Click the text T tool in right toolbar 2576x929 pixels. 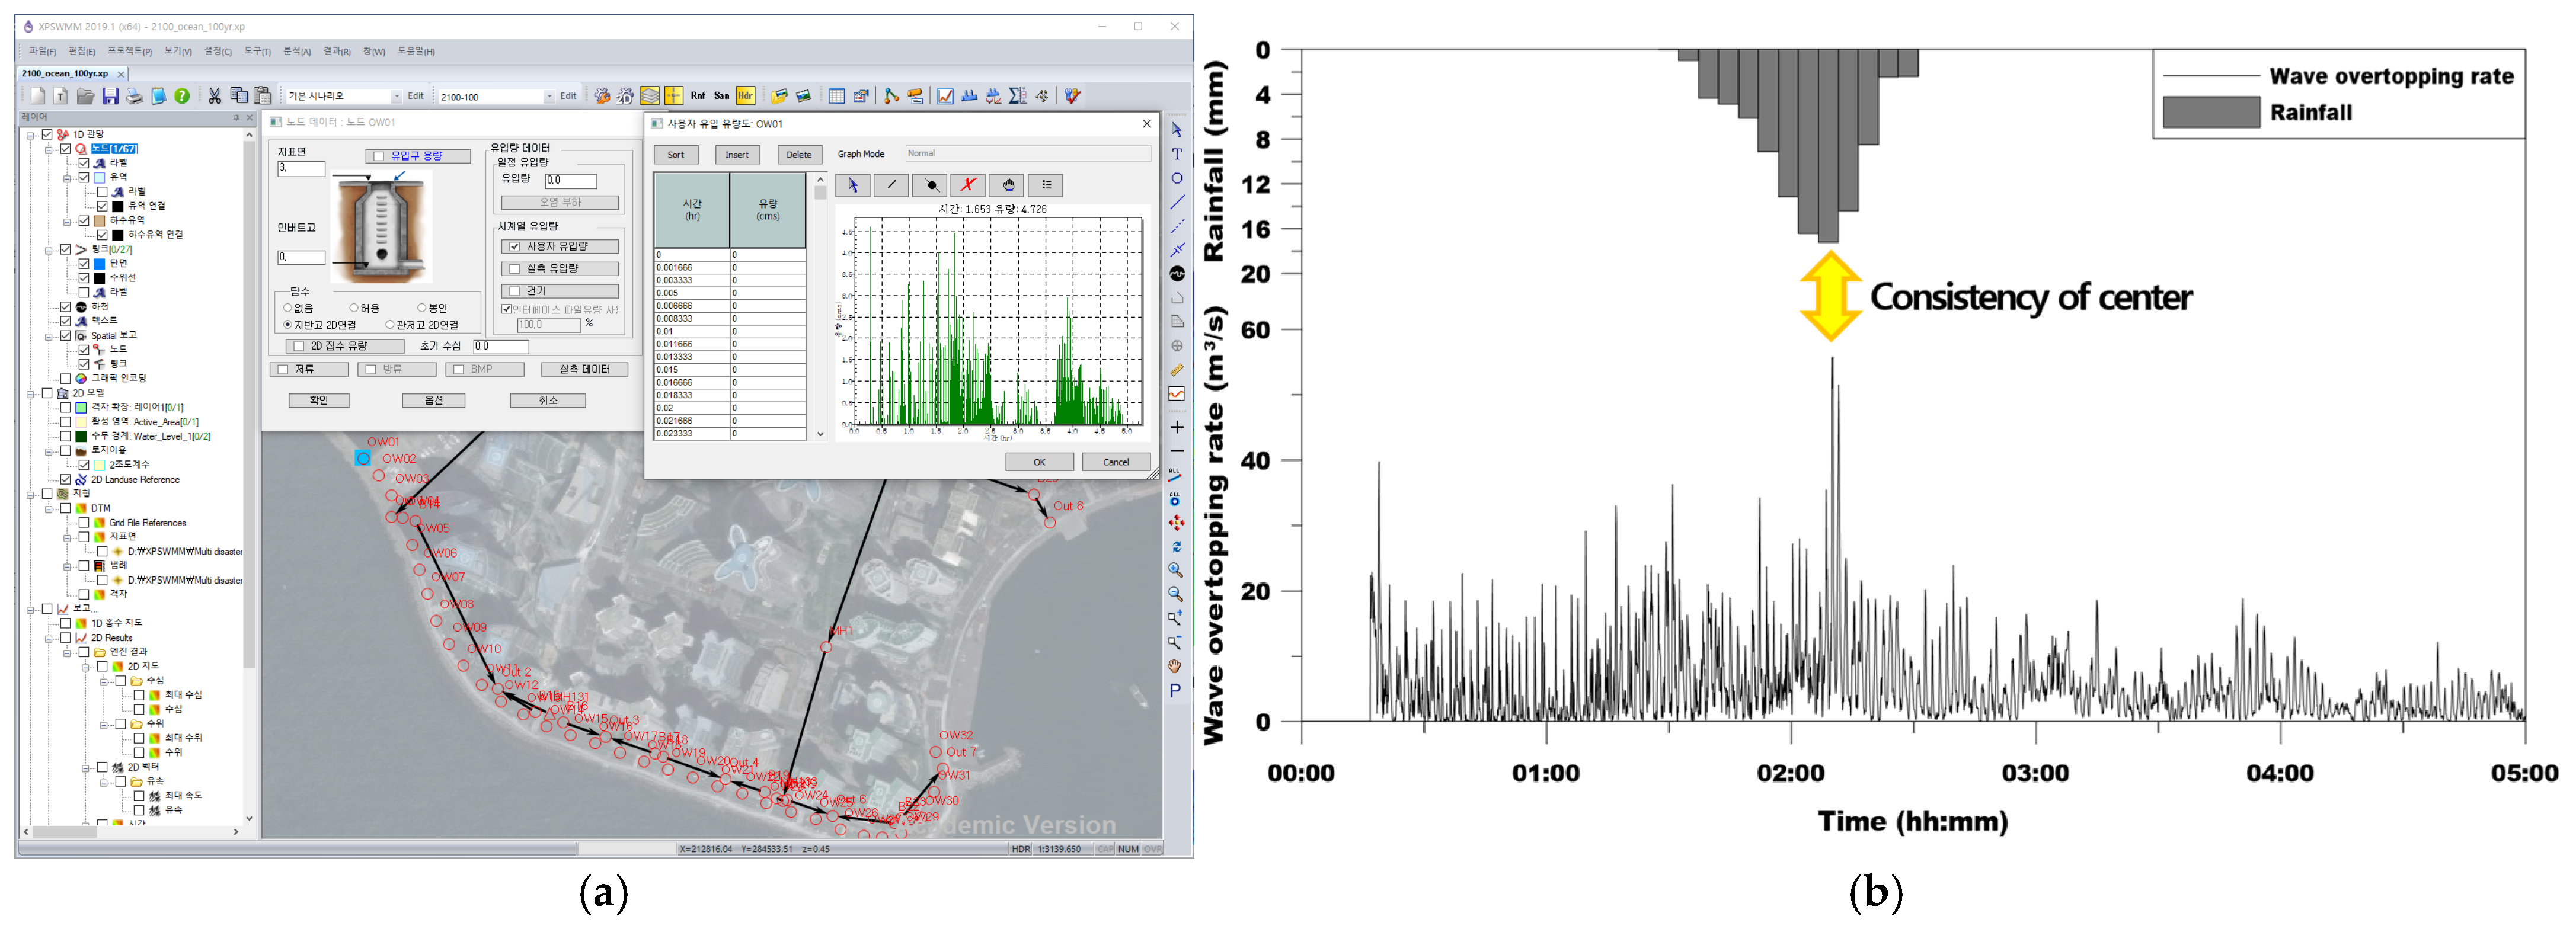tap(1177, 154)
